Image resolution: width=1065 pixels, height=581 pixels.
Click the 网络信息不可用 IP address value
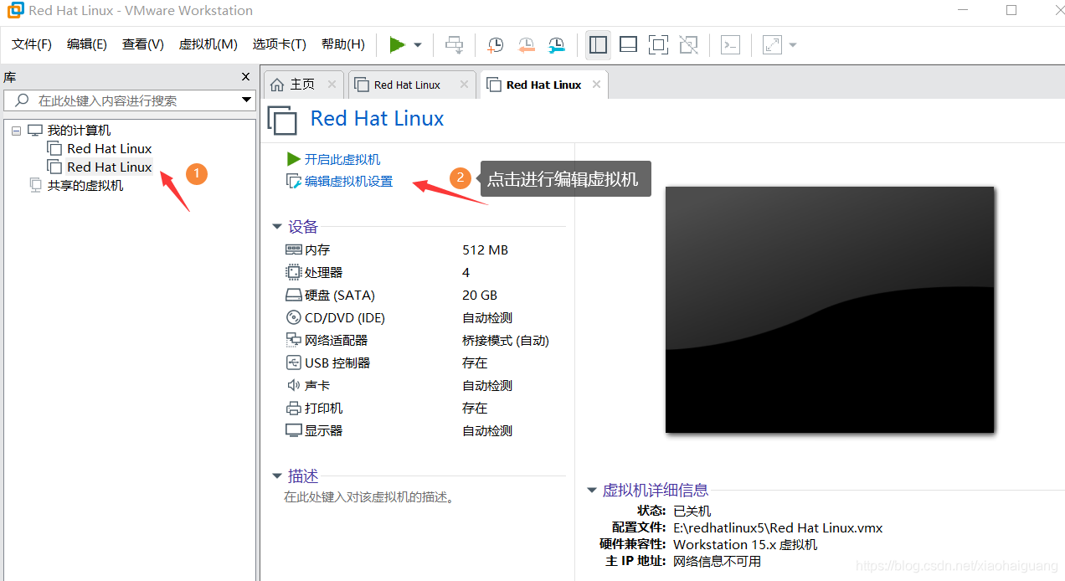(718, 561)
